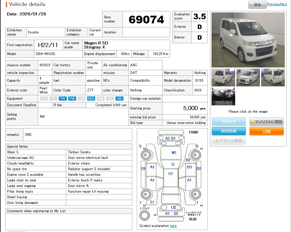This screenshot has width=291, height=232.
Task: Click the Interior grade D value
Action: (199, 38)
